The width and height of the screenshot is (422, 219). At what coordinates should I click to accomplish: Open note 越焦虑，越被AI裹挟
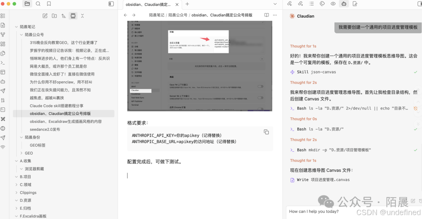[47, 98]
